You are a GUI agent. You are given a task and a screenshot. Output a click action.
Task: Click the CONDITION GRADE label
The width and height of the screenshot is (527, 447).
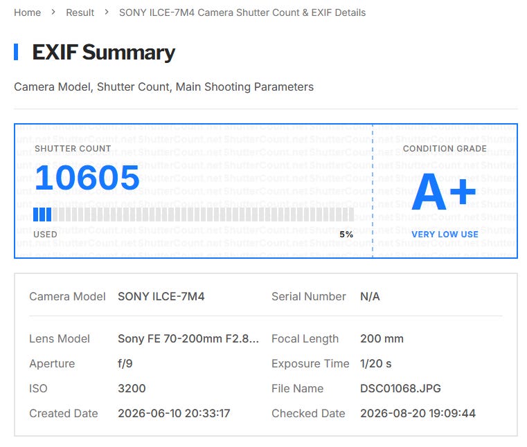click(x=445, y=149)
